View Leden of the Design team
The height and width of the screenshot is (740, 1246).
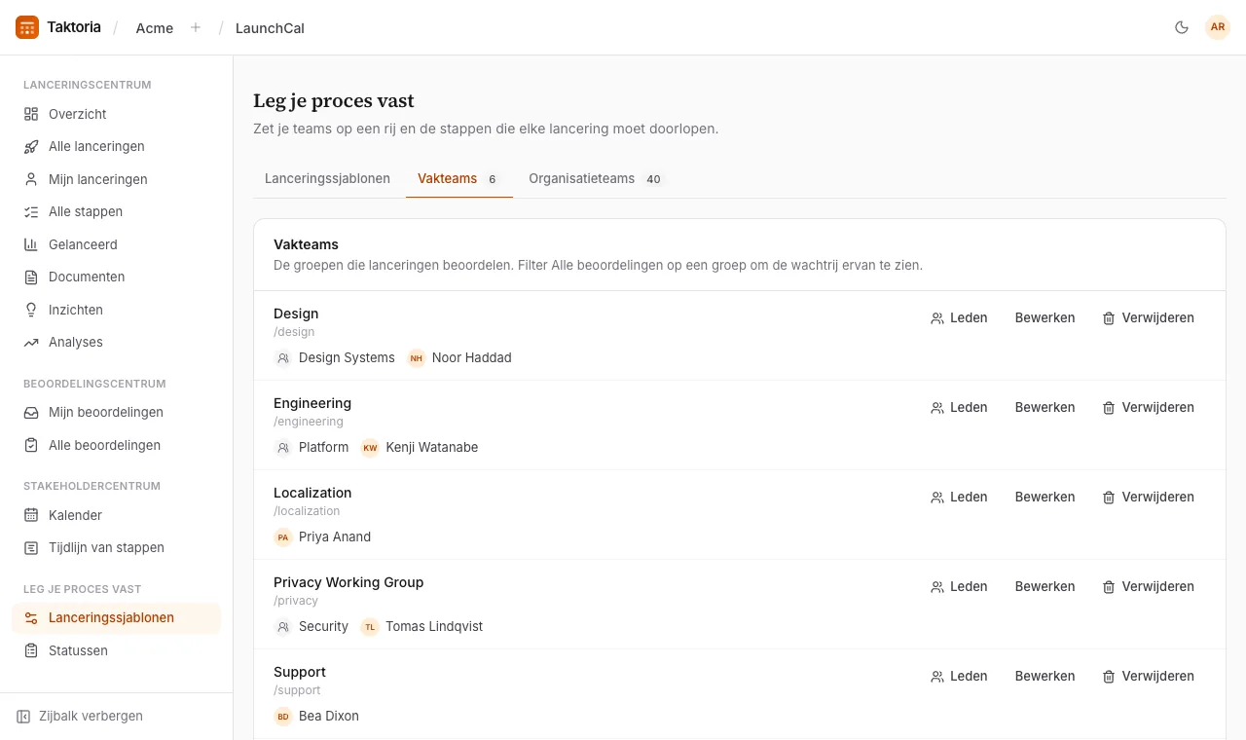[959, 317]
